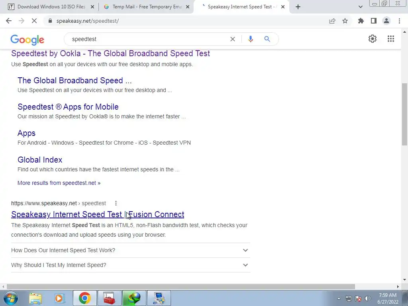Open the Global Index link
This screenshot has height=306, width=408.
coord(40,160)
